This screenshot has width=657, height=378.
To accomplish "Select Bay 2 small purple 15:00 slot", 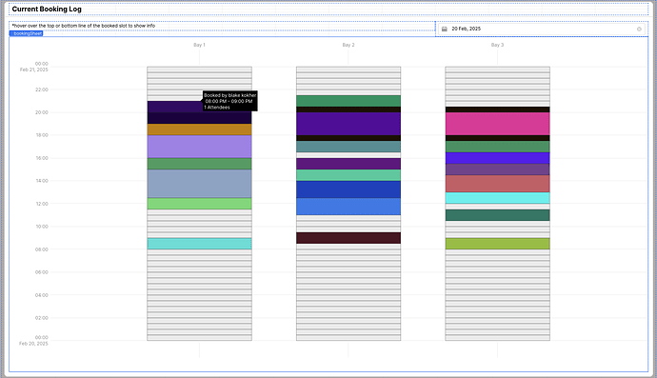I will point(348,164).
